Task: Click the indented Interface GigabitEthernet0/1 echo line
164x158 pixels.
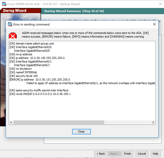Action: point(32,65)
